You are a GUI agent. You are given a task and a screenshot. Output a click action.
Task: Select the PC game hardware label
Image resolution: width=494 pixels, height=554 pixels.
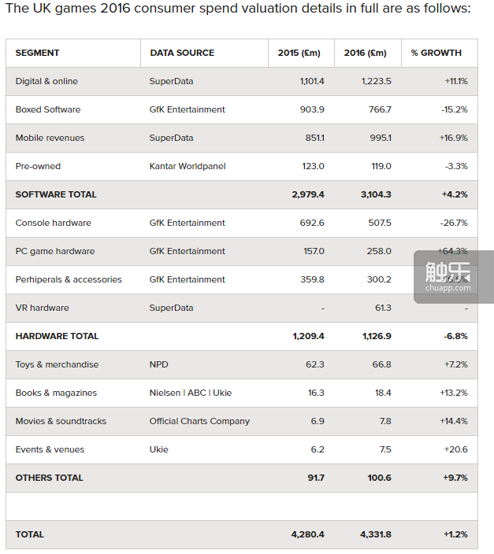55,251
